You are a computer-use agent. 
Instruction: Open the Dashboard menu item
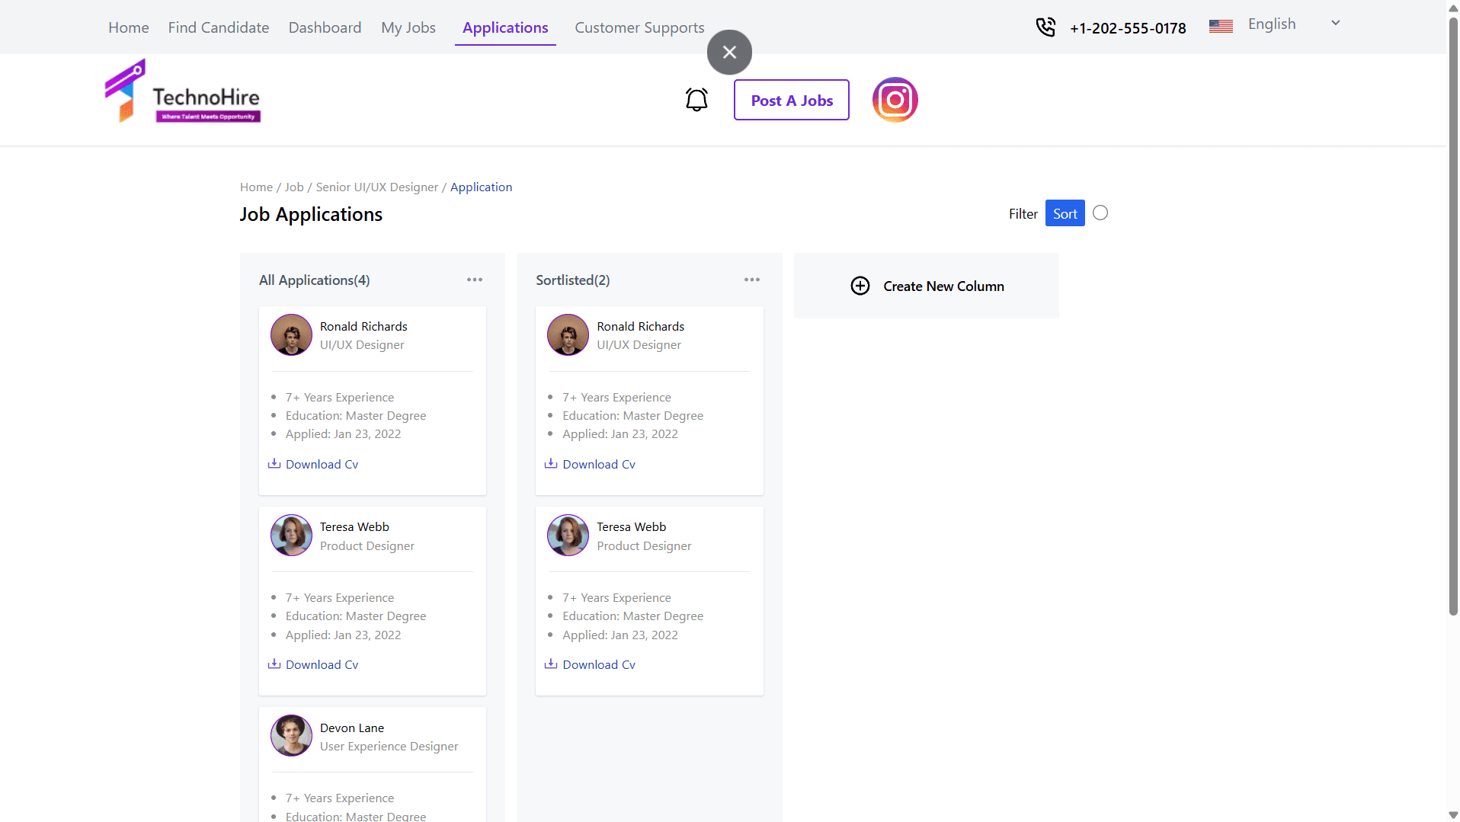[325, 27]
